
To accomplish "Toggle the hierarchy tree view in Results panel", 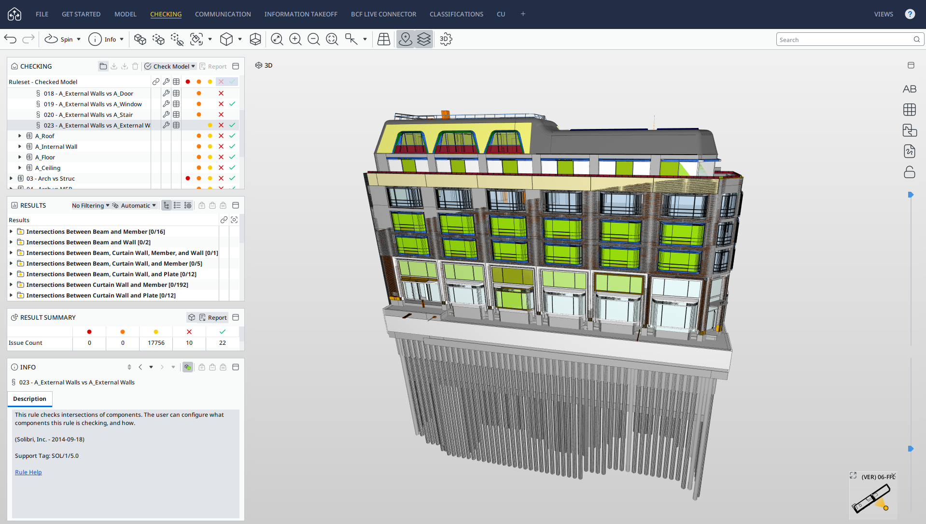I will click(x=167, y=206).
